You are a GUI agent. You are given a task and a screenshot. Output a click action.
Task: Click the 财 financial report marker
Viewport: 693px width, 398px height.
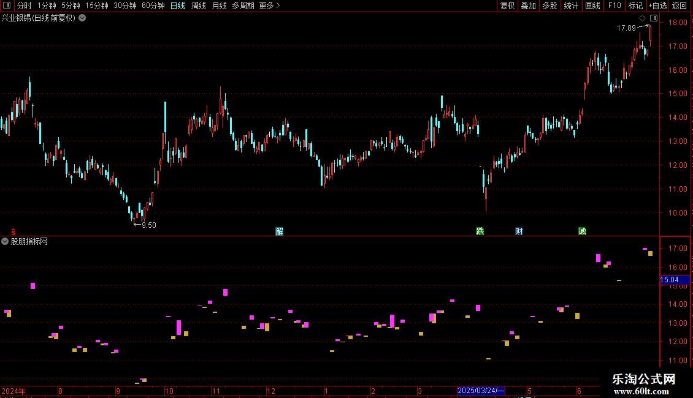519,231
